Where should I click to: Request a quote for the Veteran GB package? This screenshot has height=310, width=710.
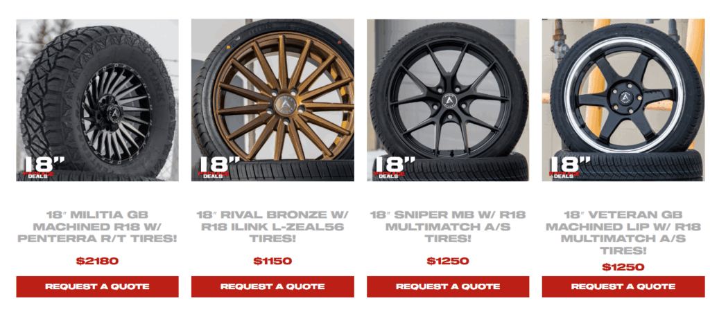coord(623,286)
